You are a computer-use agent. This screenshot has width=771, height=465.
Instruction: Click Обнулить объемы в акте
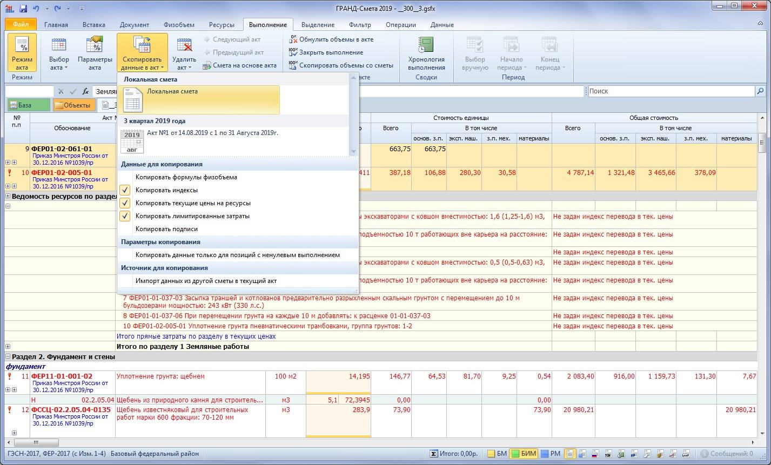[x=331, y=39]
